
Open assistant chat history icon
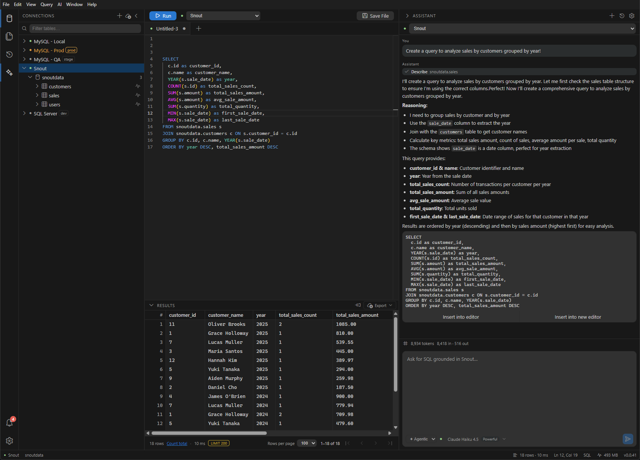[622, 16]
